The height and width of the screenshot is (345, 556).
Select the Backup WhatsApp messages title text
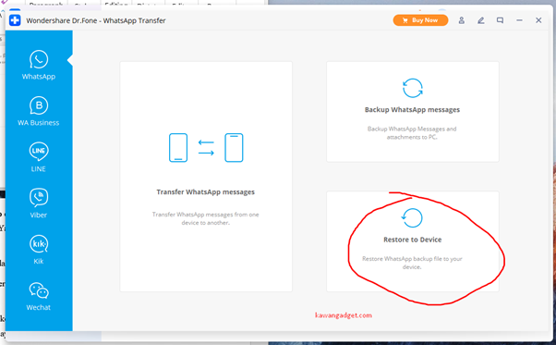pyautogui.click(x=413, y=110)
